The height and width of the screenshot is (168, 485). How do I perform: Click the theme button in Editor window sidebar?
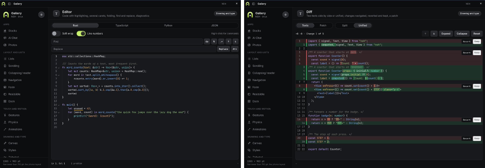coord(41,14)
